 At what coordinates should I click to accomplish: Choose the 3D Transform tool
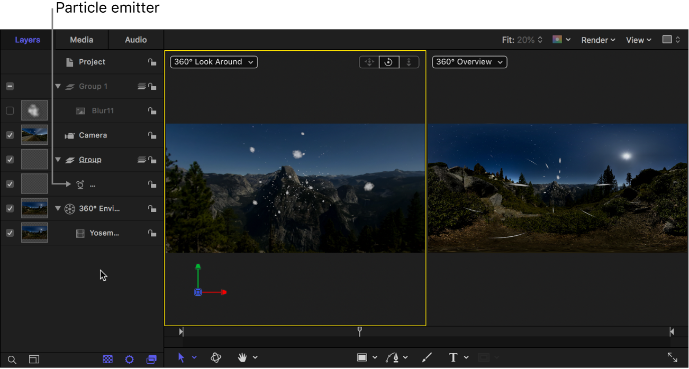(216, 358)
